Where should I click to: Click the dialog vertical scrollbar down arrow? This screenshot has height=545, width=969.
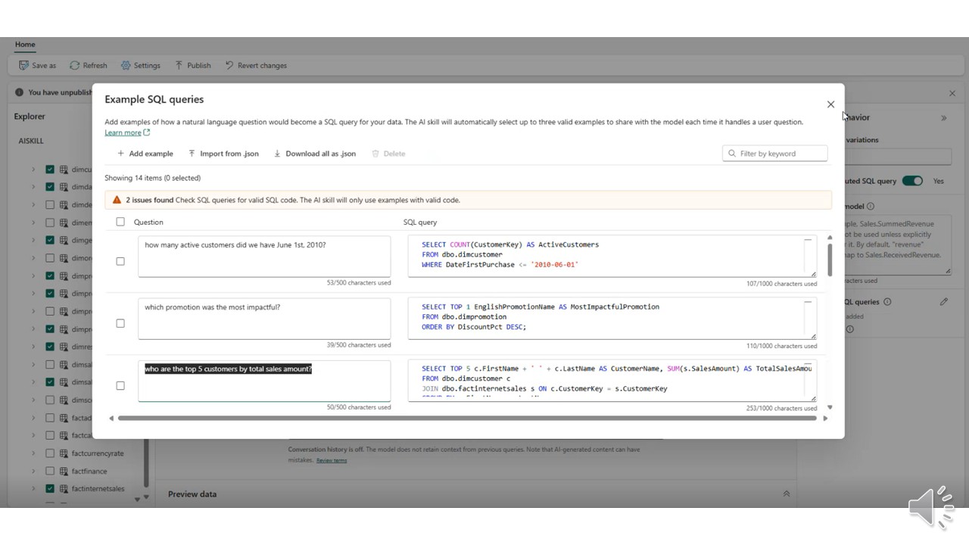pyautogui.click(x=830, y=407)
